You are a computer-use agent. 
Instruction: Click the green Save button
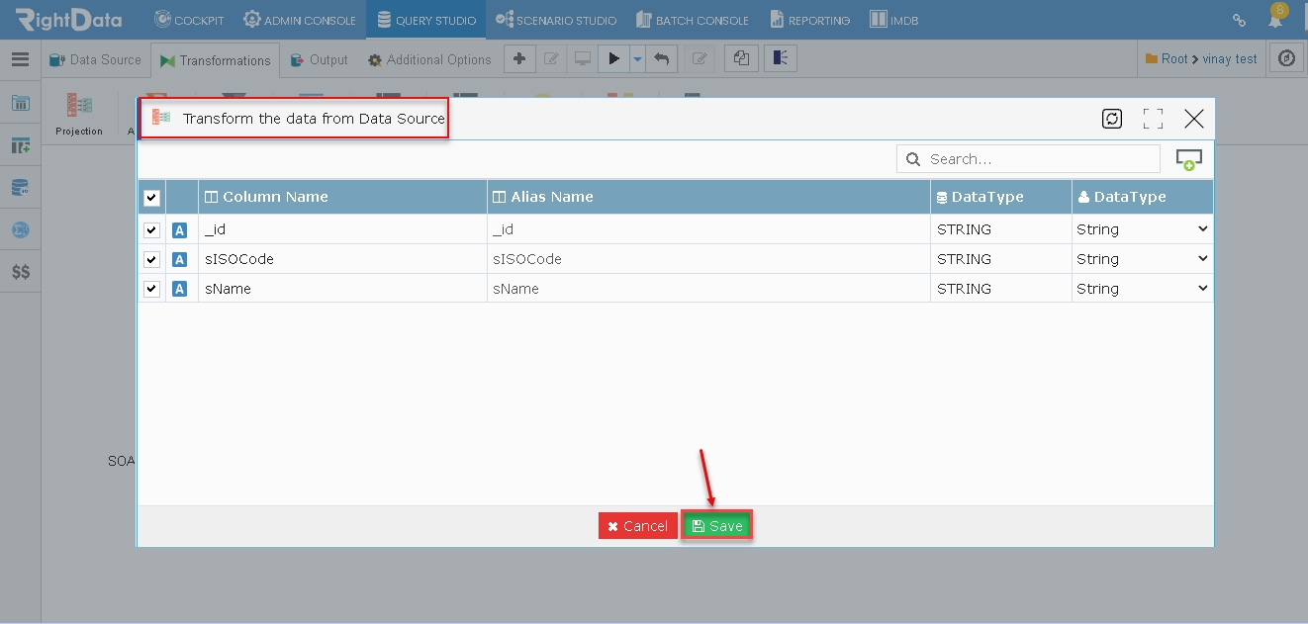pyautogui.click(x=717, y=526)
